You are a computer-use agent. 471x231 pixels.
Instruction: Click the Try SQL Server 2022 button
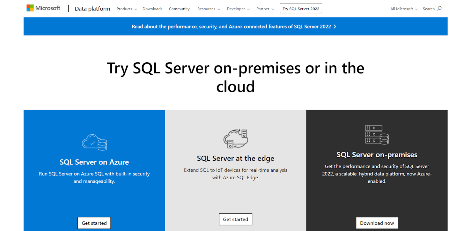point(301,8)
